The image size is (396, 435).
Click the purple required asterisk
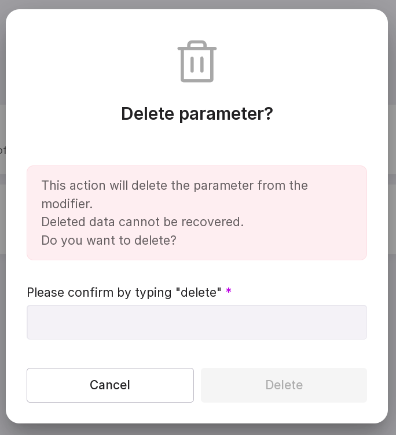229,292
